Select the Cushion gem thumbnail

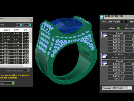105,56
